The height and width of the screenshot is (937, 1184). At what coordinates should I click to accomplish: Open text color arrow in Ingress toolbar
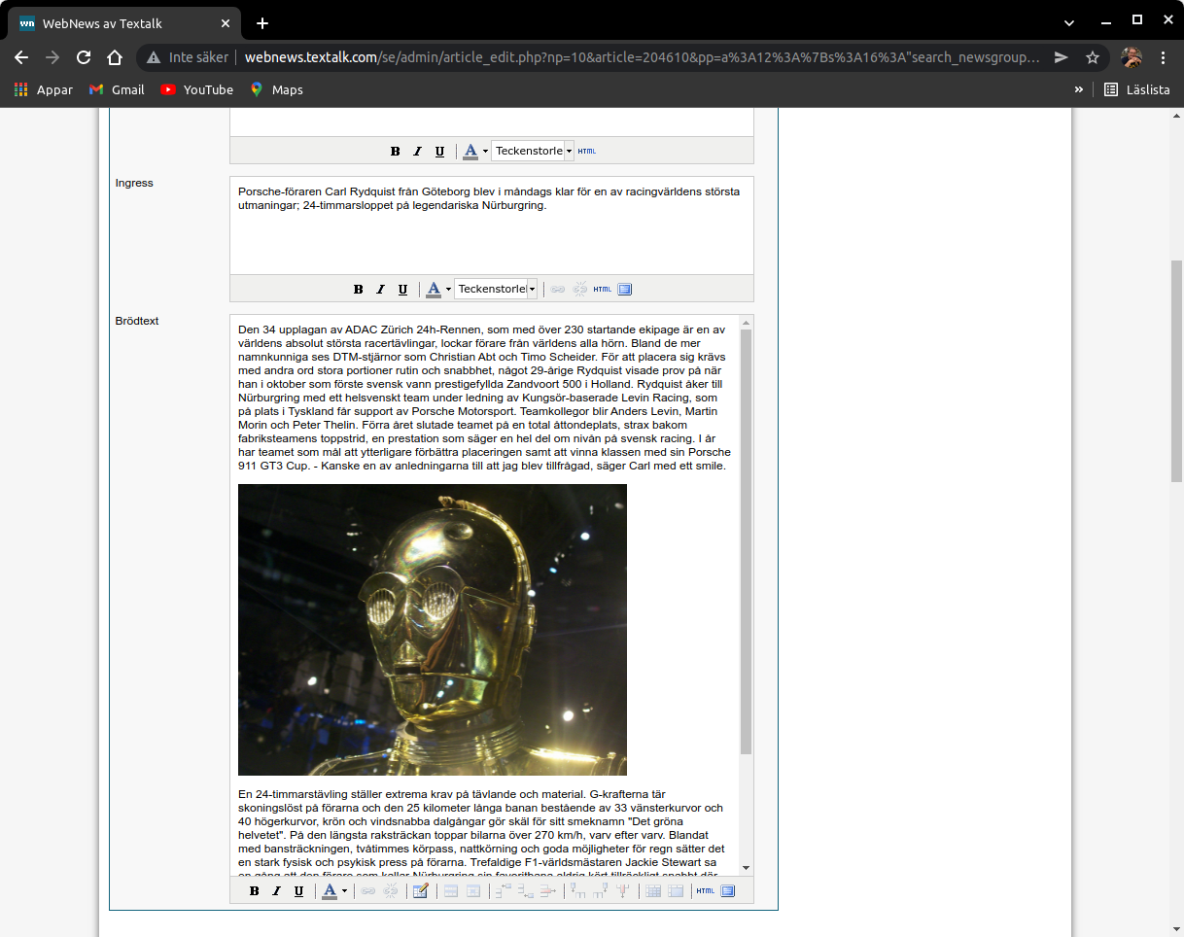(x=448, y=290)
